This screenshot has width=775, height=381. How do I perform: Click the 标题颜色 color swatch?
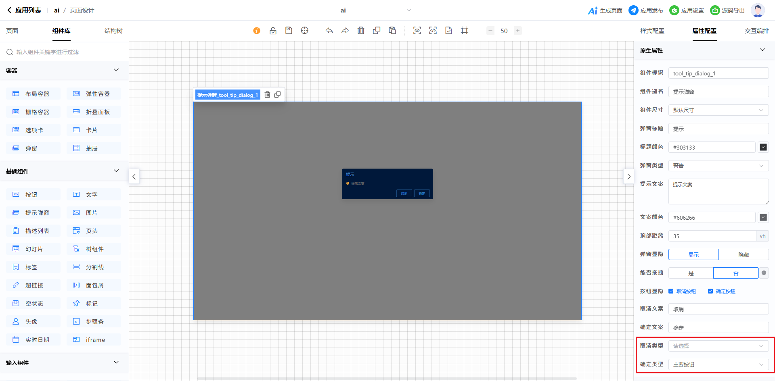coord(763,147)
